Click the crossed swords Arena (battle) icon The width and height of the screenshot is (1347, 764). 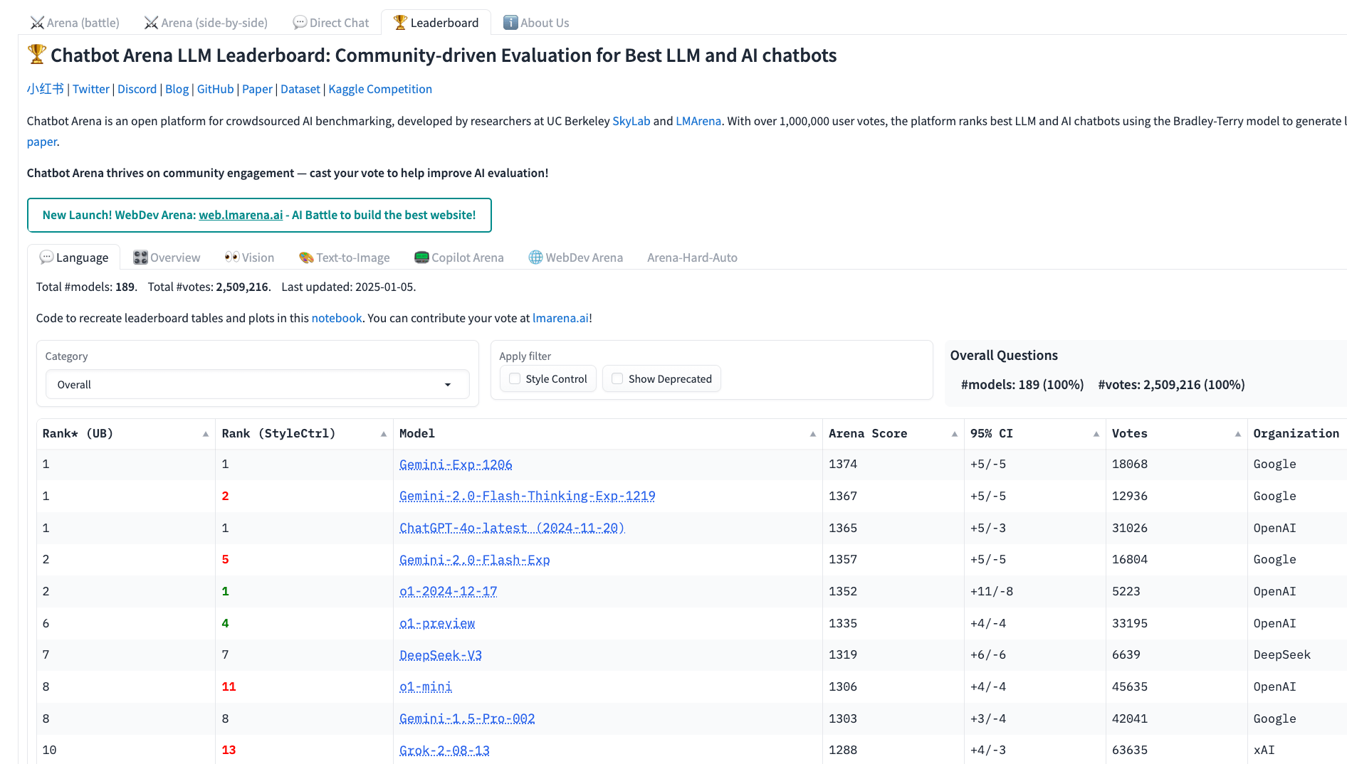37,23
